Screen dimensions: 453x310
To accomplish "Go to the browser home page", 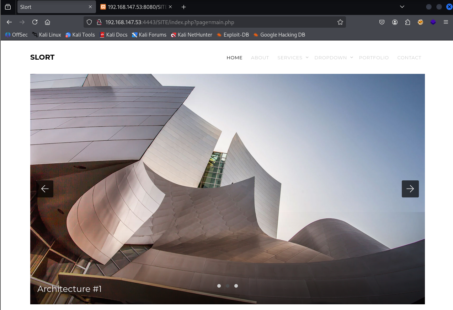I will pos(47,22).
